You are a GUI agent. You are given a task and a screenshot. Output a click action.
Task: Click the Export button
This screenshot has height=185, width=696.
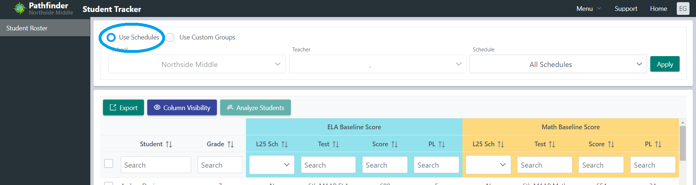pyautogui.click(x=123, y=108)
